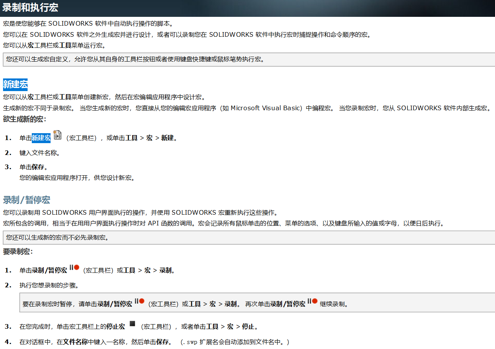495x349 pixels.
Task: Click the sentence starting "您可以录制用 SOLIDWORKS 用户界面"
Action: [x=140, y=213]
